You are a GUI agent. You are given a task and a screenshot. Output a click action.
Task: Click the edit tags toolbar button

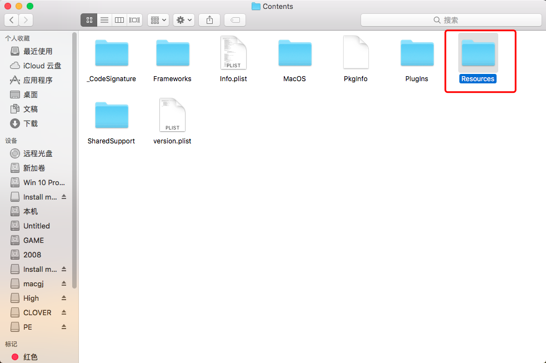pyautogui.click(x=235, y=20)
